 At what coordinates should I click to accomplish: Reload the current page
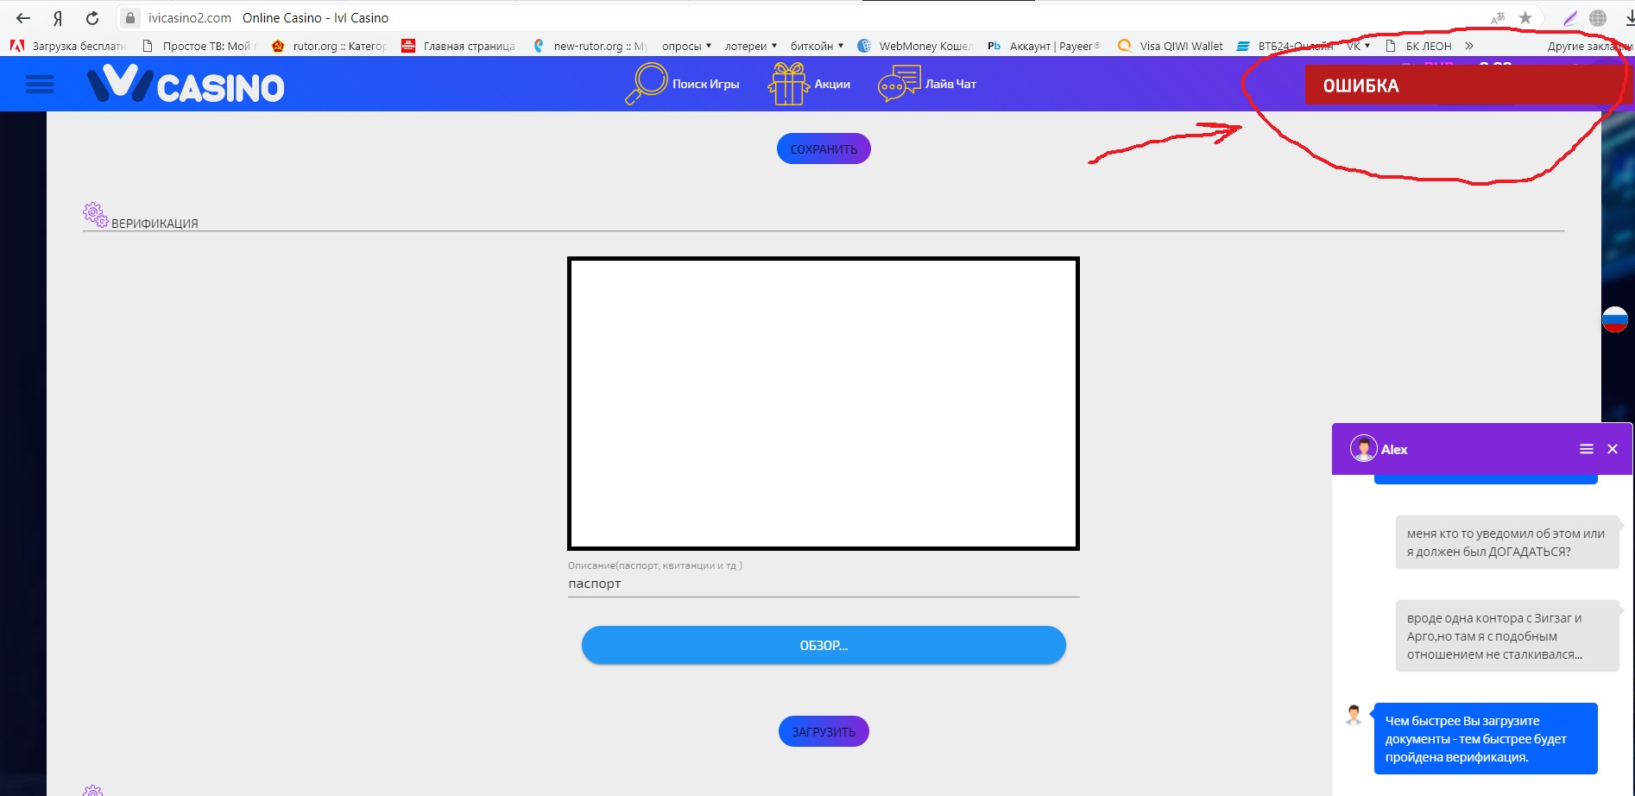pos(92,18)
